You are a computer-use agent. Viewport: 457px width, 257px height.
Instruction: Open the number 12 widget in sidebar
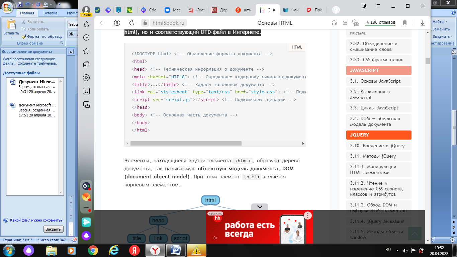(86, 91)
